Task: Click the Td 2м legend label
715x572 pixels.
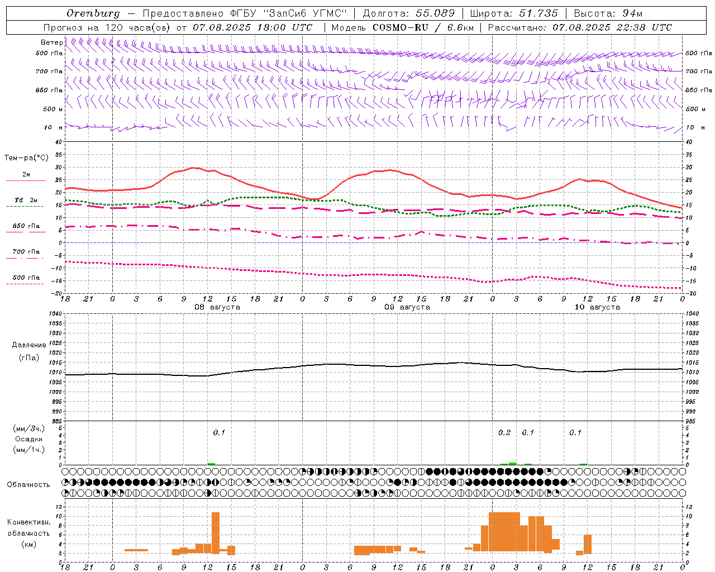Action: point(26,200)
